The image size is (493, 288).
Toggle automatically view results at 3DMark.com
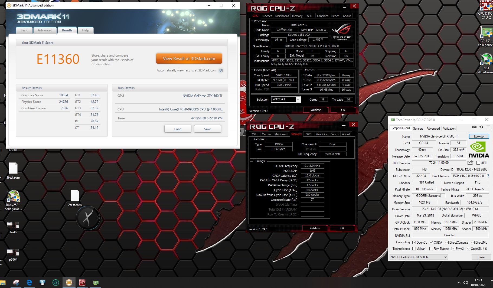coord(221,70)
